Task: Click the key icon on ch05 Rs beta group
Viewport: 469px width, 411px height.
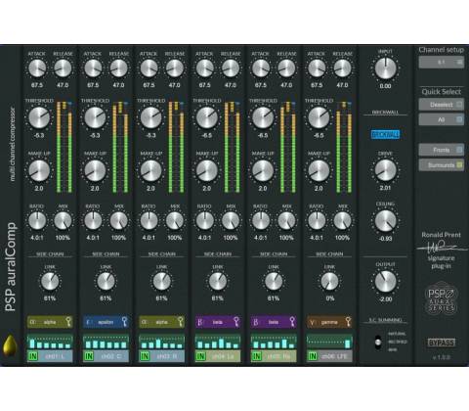Action: [292, 322]
